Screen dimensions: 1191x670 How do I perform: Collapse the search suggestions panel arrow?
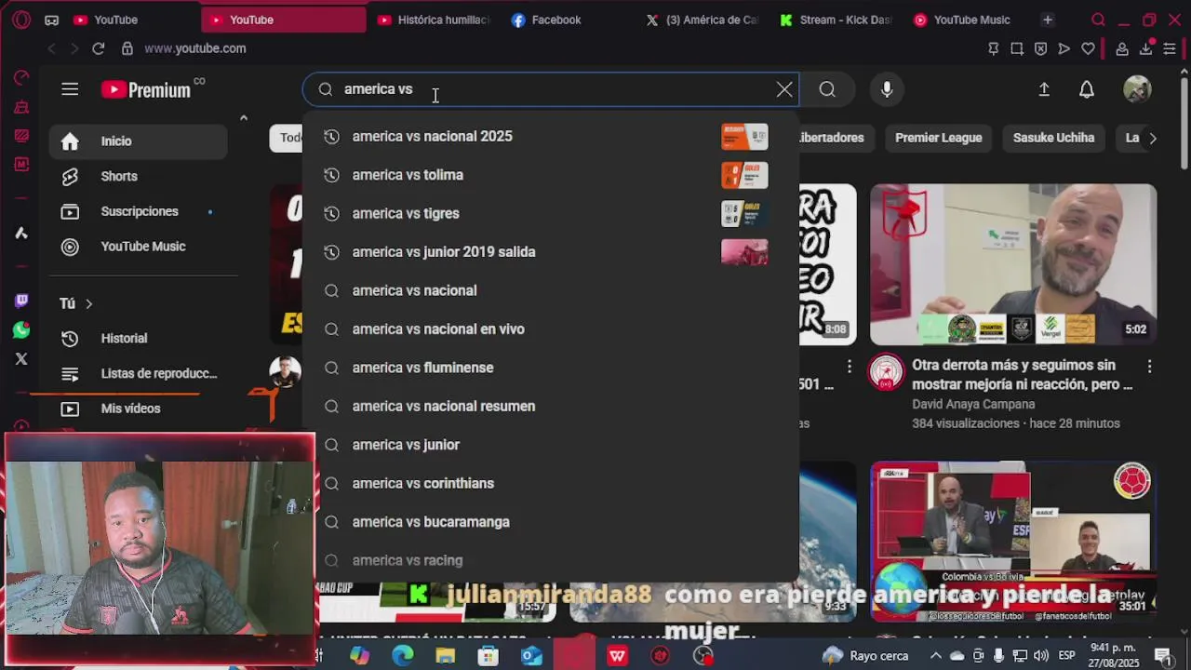click(244, 117)
